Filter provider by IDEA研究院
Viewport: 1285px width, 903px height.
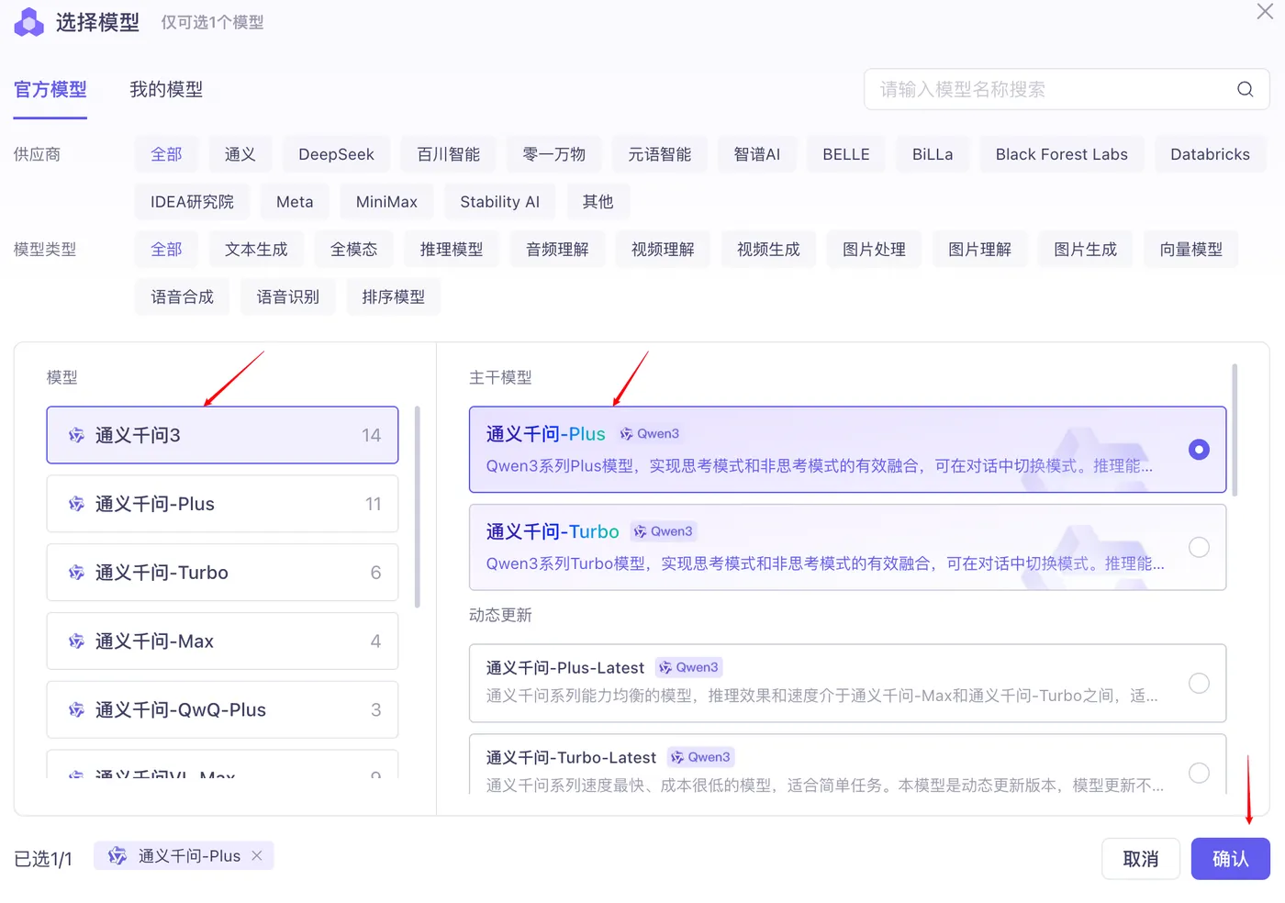click(192, 202)
